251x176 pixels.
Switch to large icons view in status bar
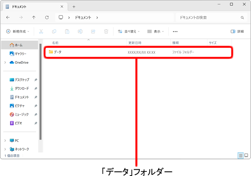click(246, 155)
